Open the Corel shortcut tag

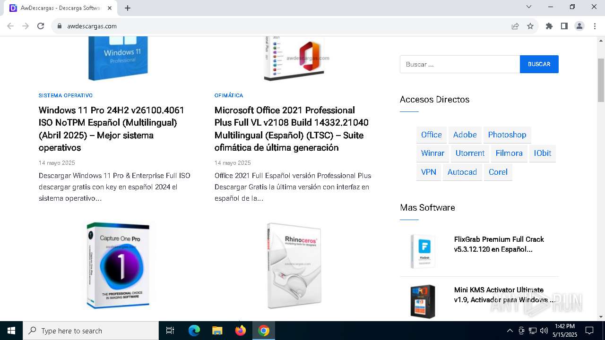pos(498,172)
